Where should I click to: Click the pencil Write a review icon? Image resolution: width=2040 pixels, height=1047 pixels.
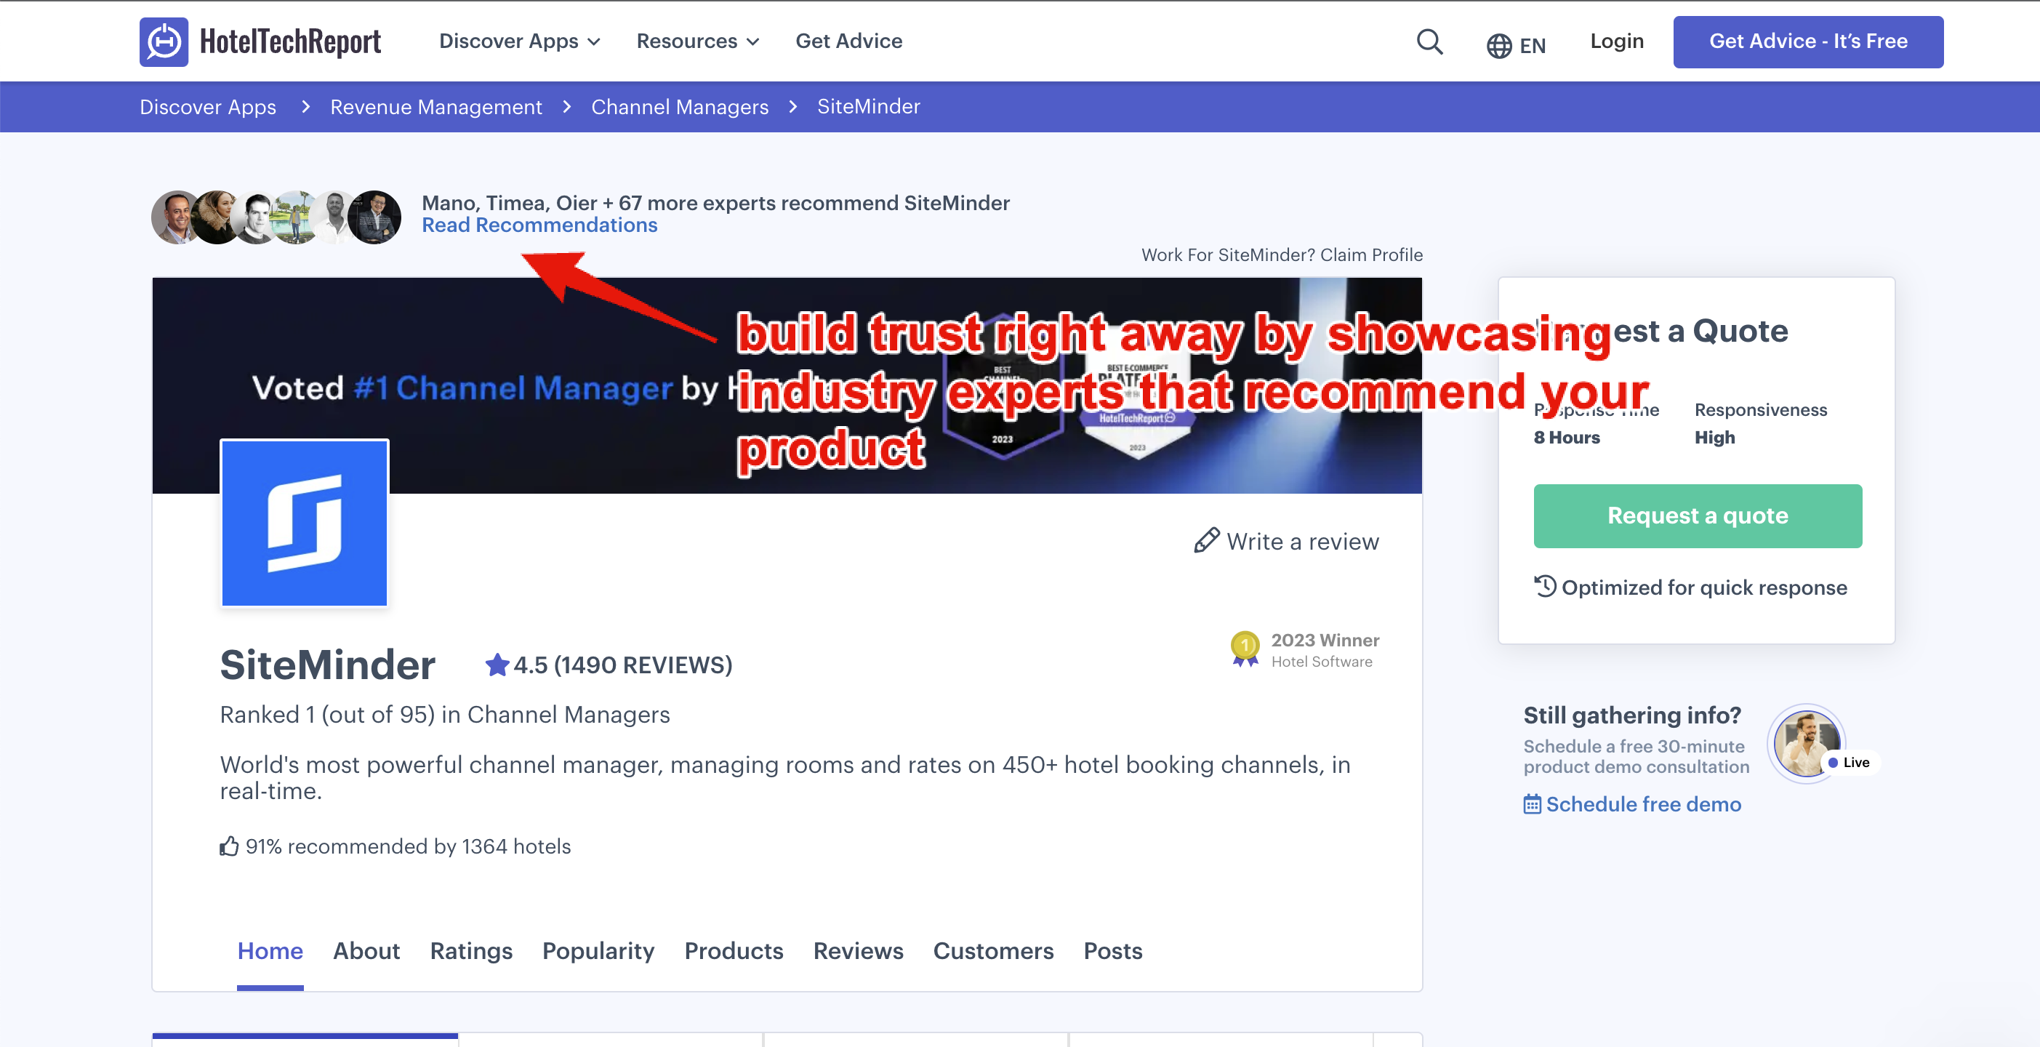click(1205, 541)
